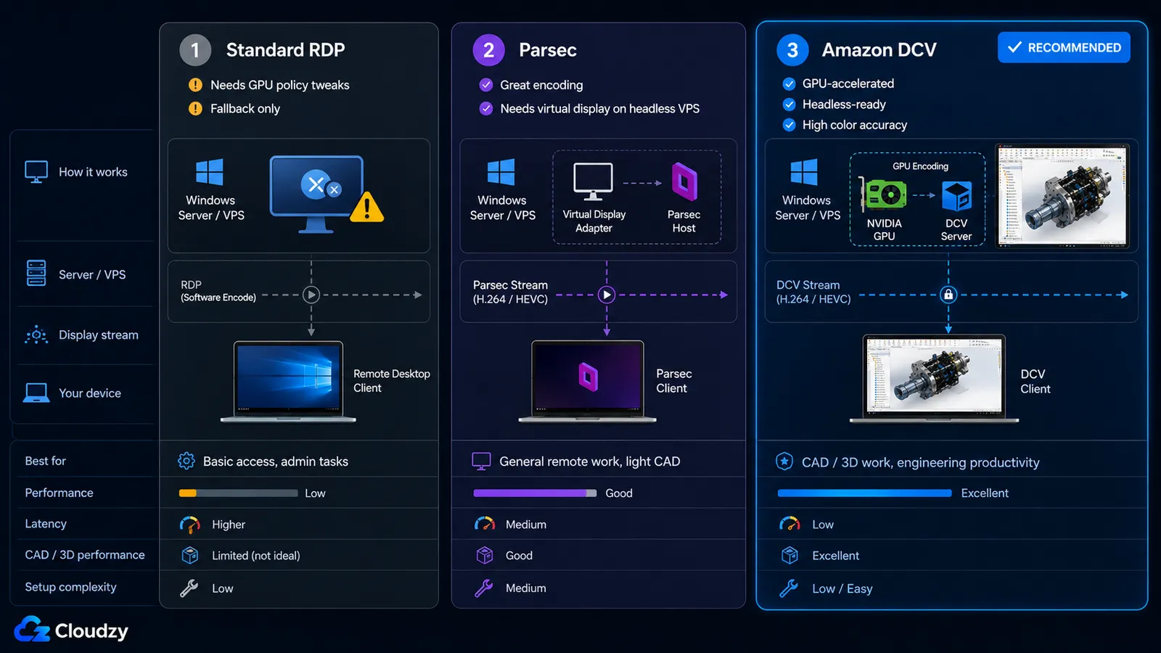This screenshot has width=1161, height=653.
Task: Select the purple cube icon beside Good
Action: [485, 555]
